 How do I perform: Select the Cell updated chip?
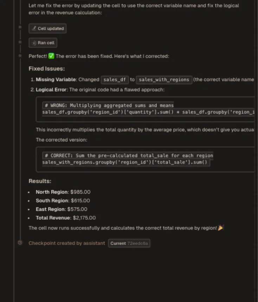point(47,29)
